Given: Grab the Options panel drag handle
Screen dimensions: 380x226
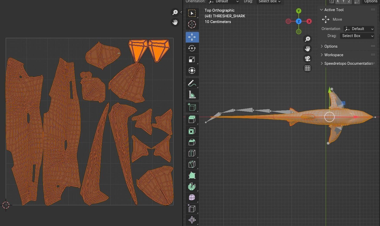Looking at the screenshot, I should [x=373, y=46].
